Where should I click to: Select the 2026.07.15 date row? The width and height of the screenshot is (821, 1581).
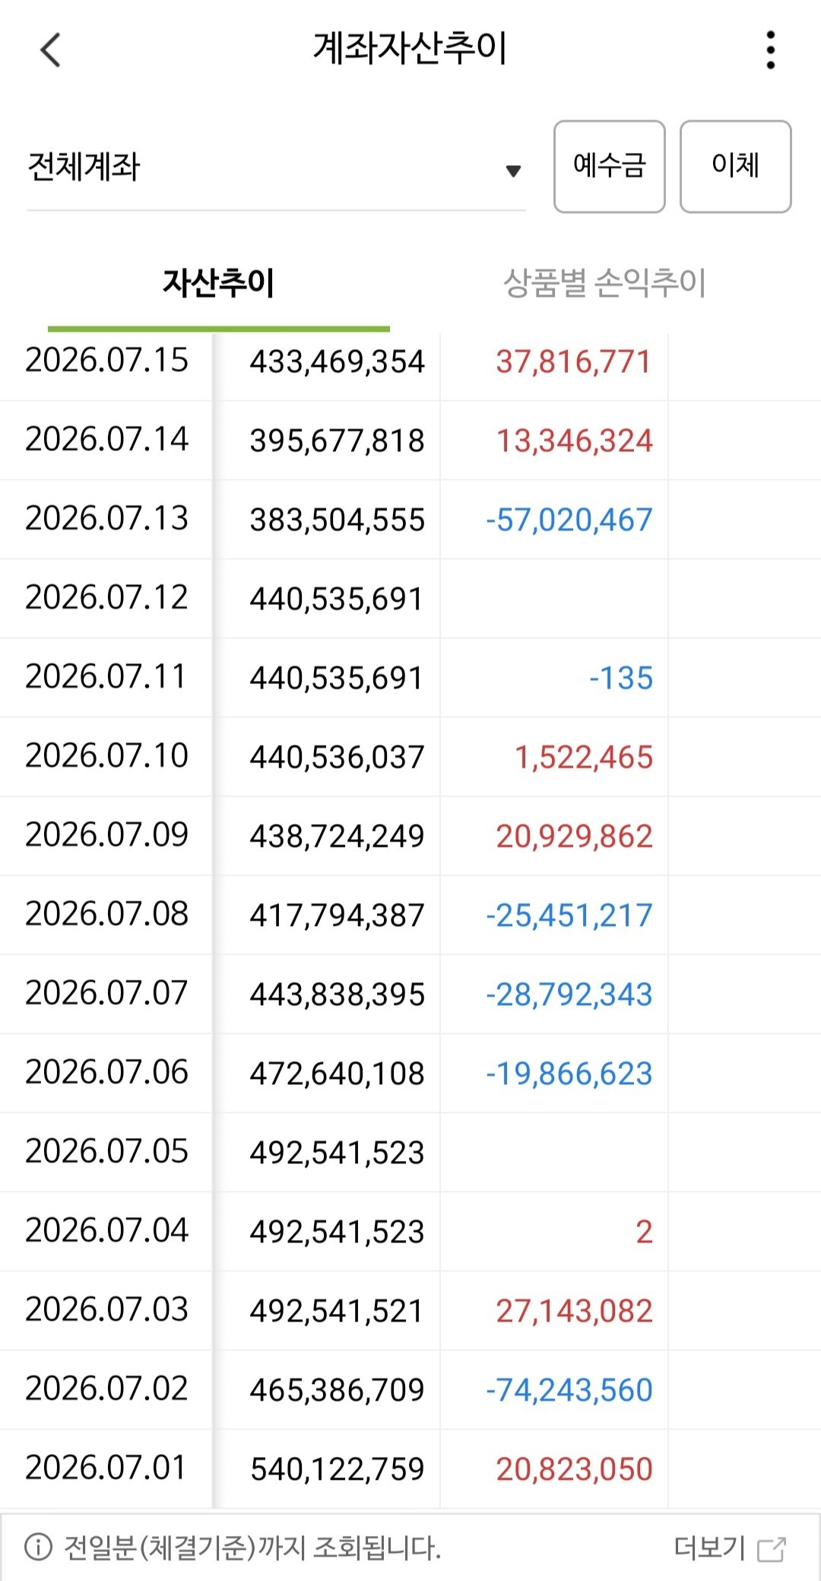pos(410,361)
